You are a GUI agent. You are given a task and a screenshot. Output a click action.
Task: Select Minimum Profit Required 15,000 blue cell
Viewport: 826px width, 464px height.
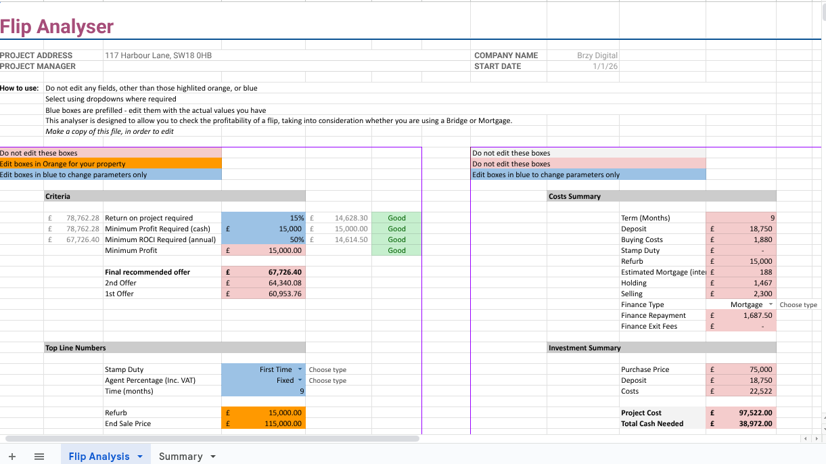click(x=263, y=229)
